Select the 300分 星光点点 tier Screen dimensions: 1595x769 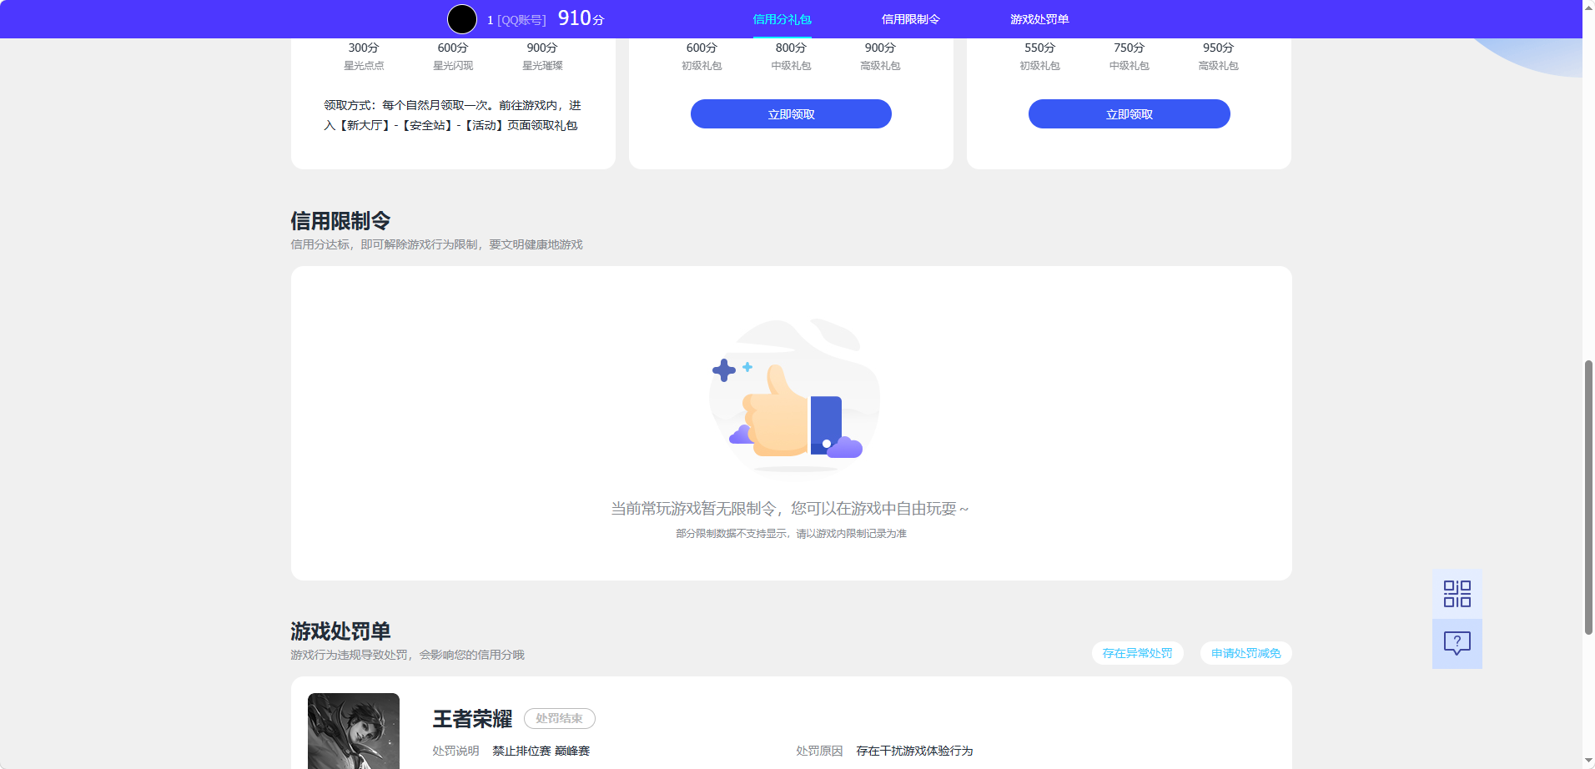(x=364, y=56)
